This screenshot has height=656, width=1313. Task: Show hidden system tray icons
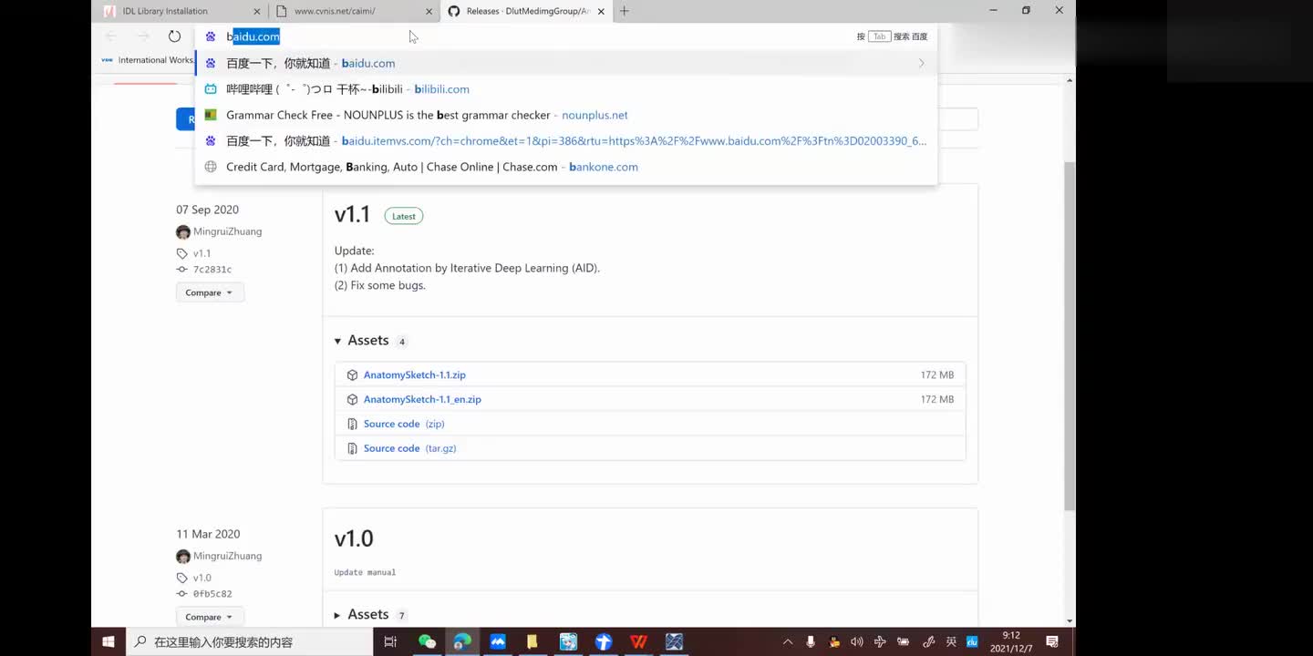[x=788, y=641]
